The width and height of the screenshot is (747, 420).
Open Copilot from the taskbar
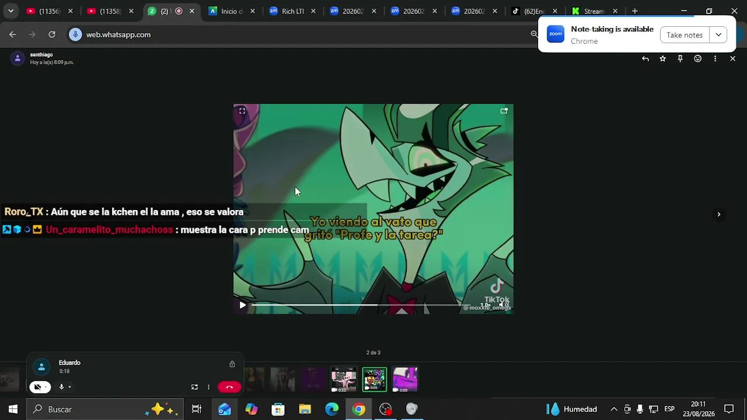pos(252,409)
